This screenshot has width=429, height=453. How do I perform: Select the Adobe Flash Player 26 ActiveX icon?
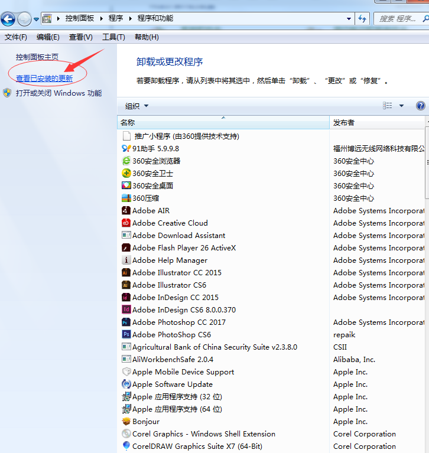pyautogui.click(x=126, y=247)
